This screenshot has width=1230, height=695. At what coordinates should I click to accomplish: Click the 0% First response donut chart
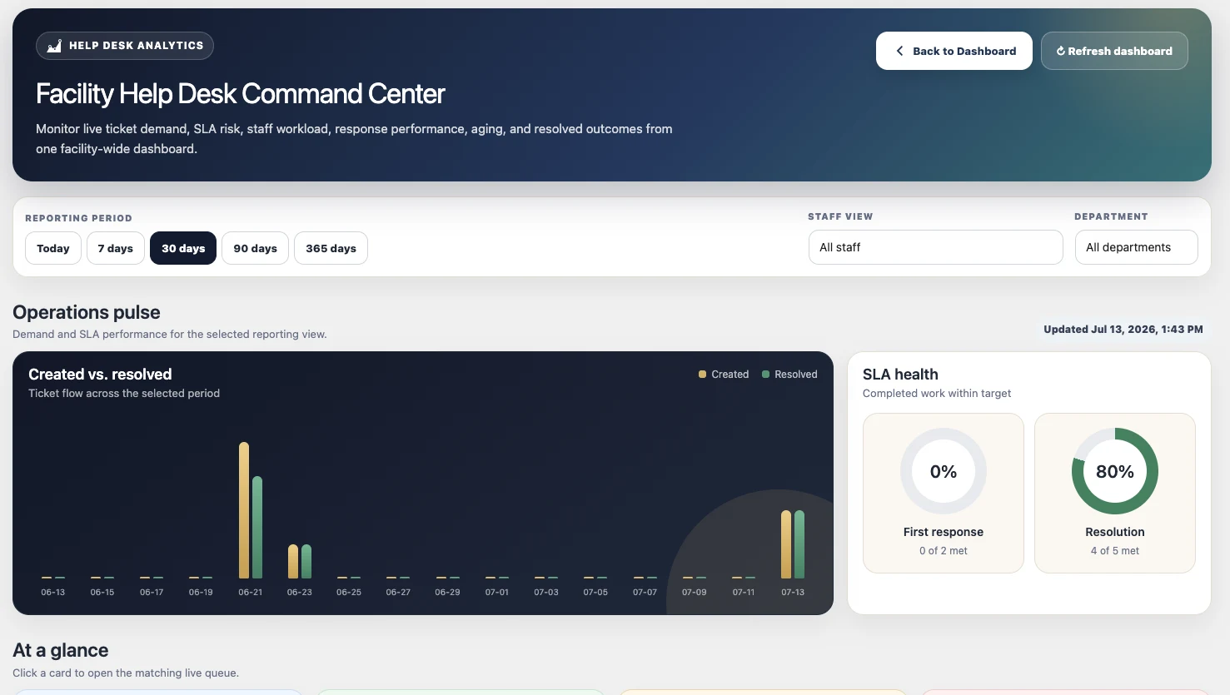tap(944, 471)
